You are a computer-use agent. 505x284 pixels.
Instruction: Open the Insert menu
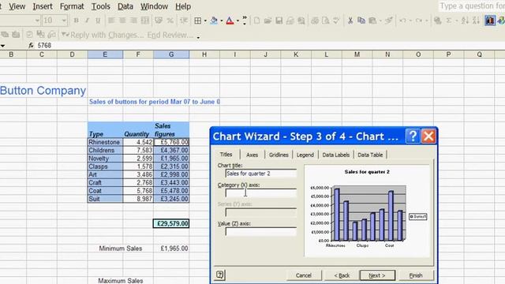[x=43, y=6]
